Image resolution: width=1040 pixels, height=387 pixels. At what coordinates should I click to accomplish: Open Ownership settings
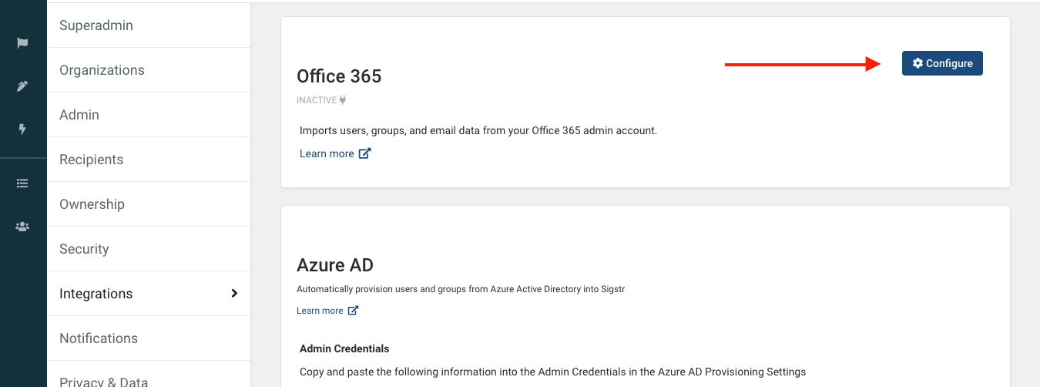tap(149, 204)
